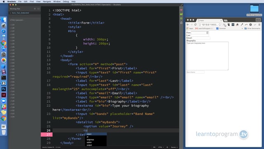Toggle the INS insert mode indicator

[154, 147]
